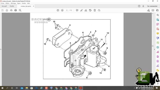
Task: Open the Fichier menu
Action: 2,3
